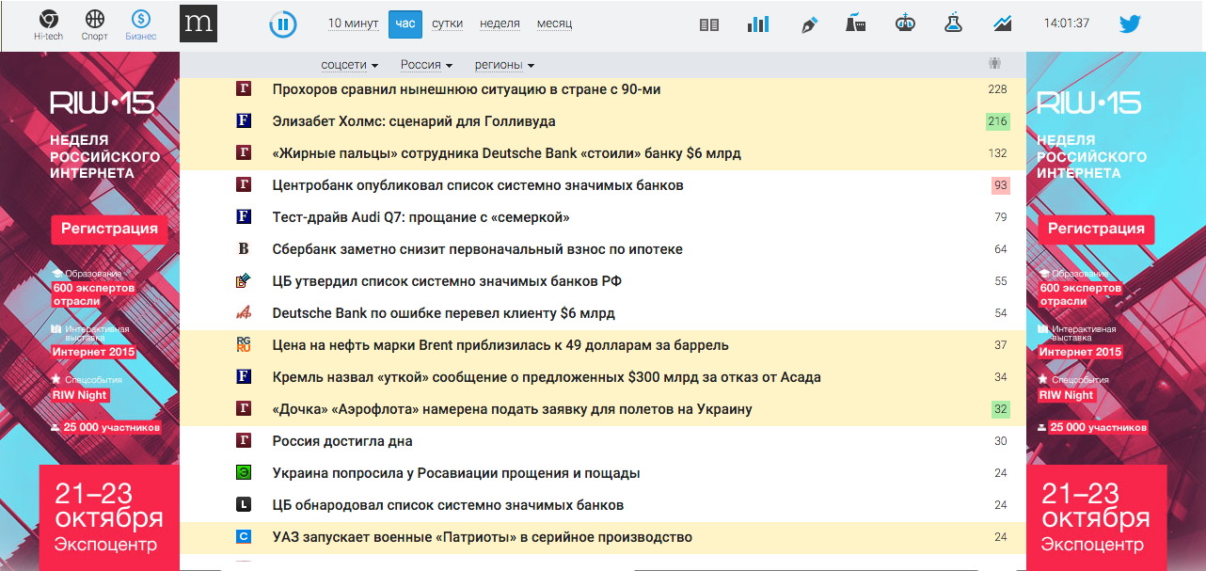Open Элизабет Холмс сценарий для Голливуда
The image size is (1206, 571).
(x=414, y=121)
